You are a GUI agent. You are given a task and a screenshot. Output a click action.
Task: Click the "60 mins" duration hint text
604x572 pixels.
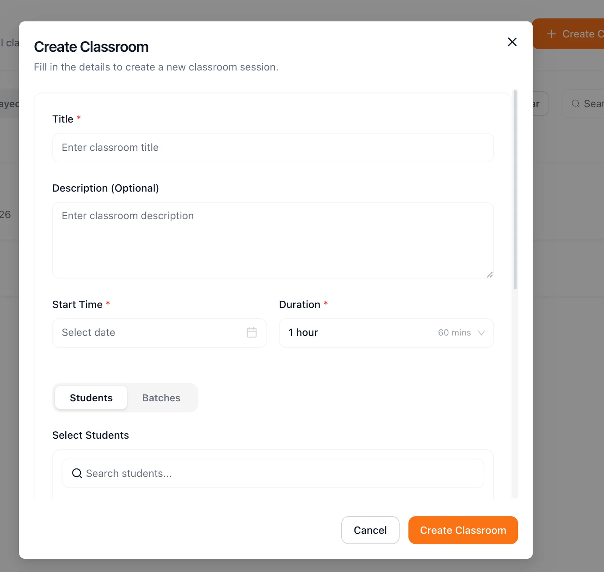(x=454, y=332)
